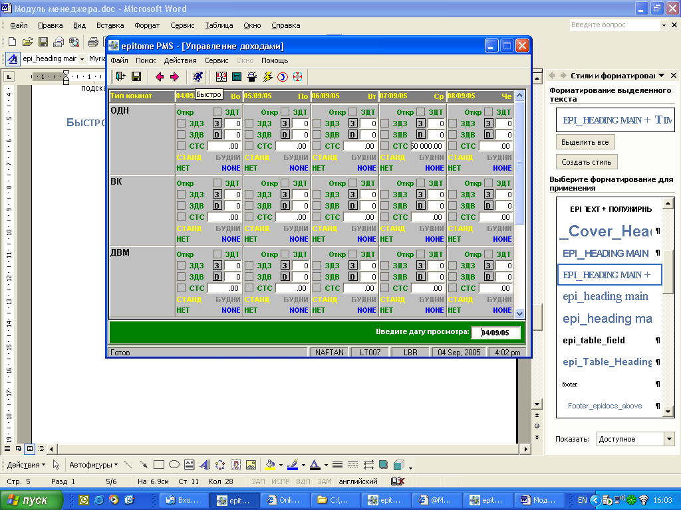This screenshot has height=510, width=681.
Task: Click the Windows пуск start button
Action: pyautogui.click(x=31, y=500)
